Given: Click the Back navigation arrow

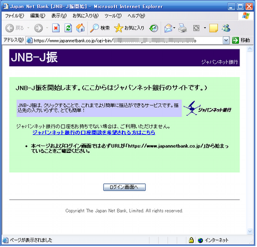Looking at the screenshot, I should click(10, 28).
